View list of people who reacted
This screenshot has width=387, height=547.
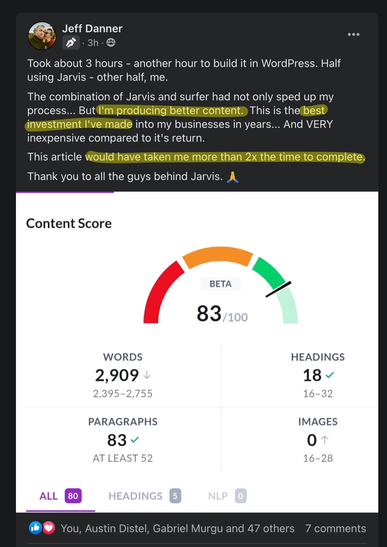tap(177, 528)
